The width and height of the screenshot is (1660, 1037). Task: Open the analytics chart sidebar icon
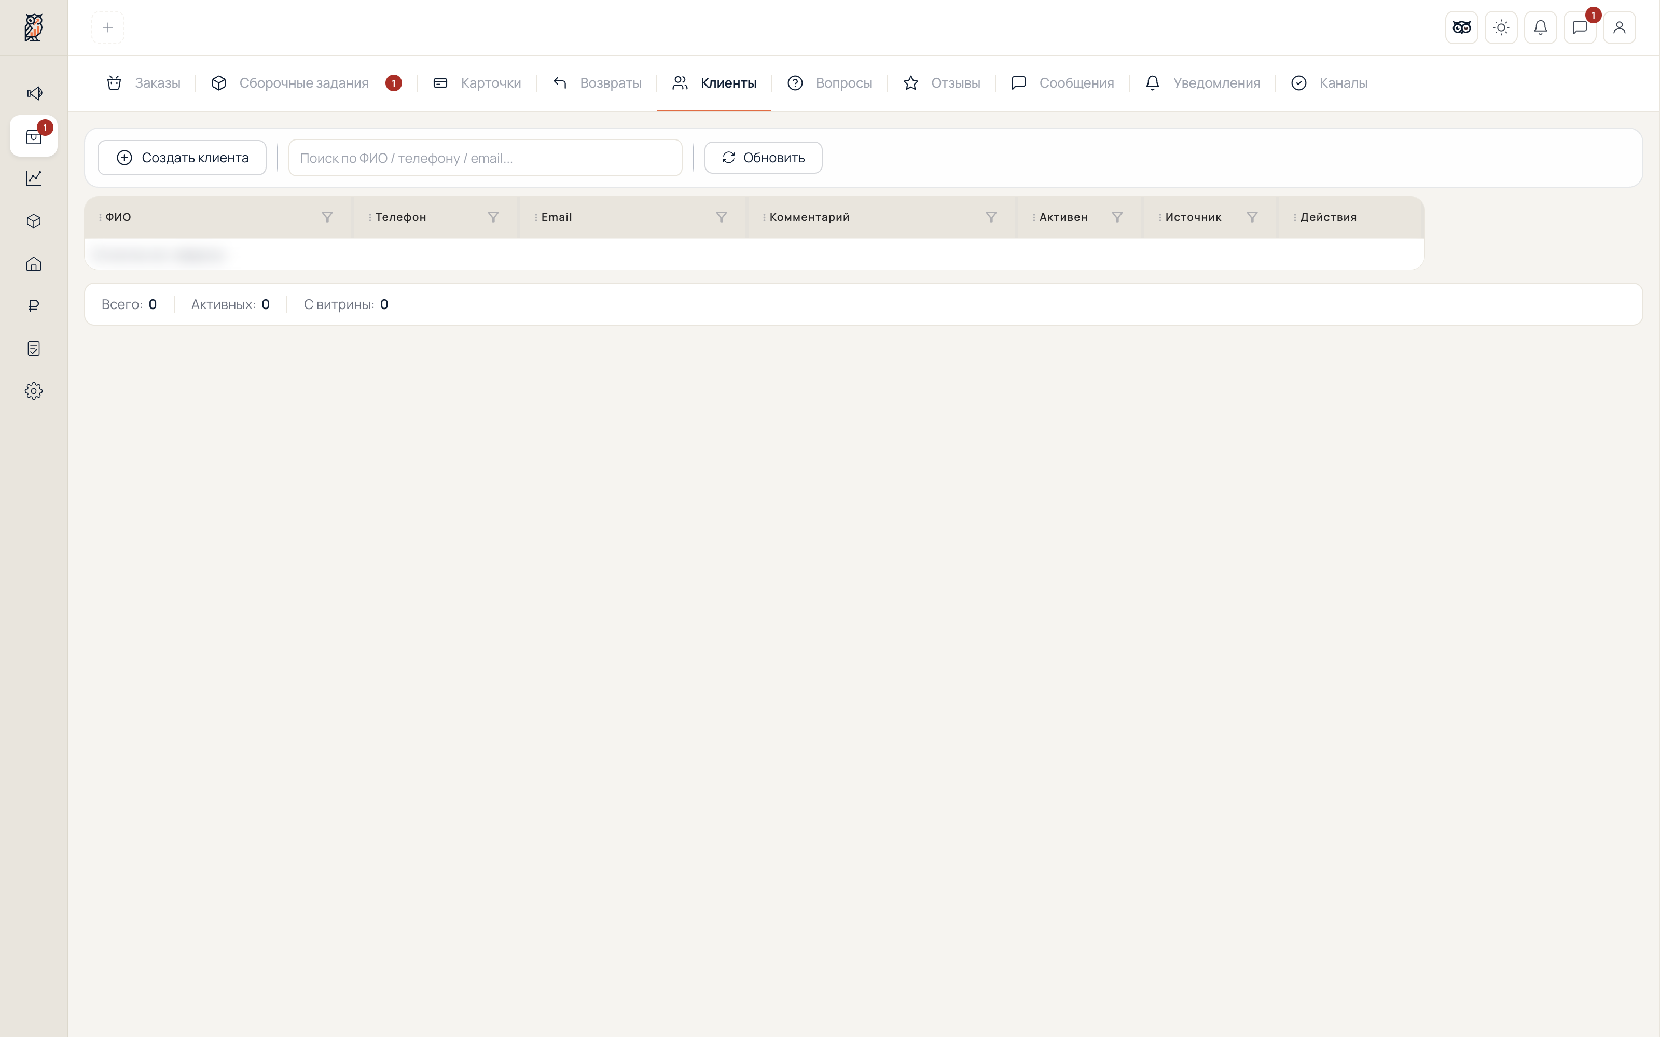click(34, 178)
